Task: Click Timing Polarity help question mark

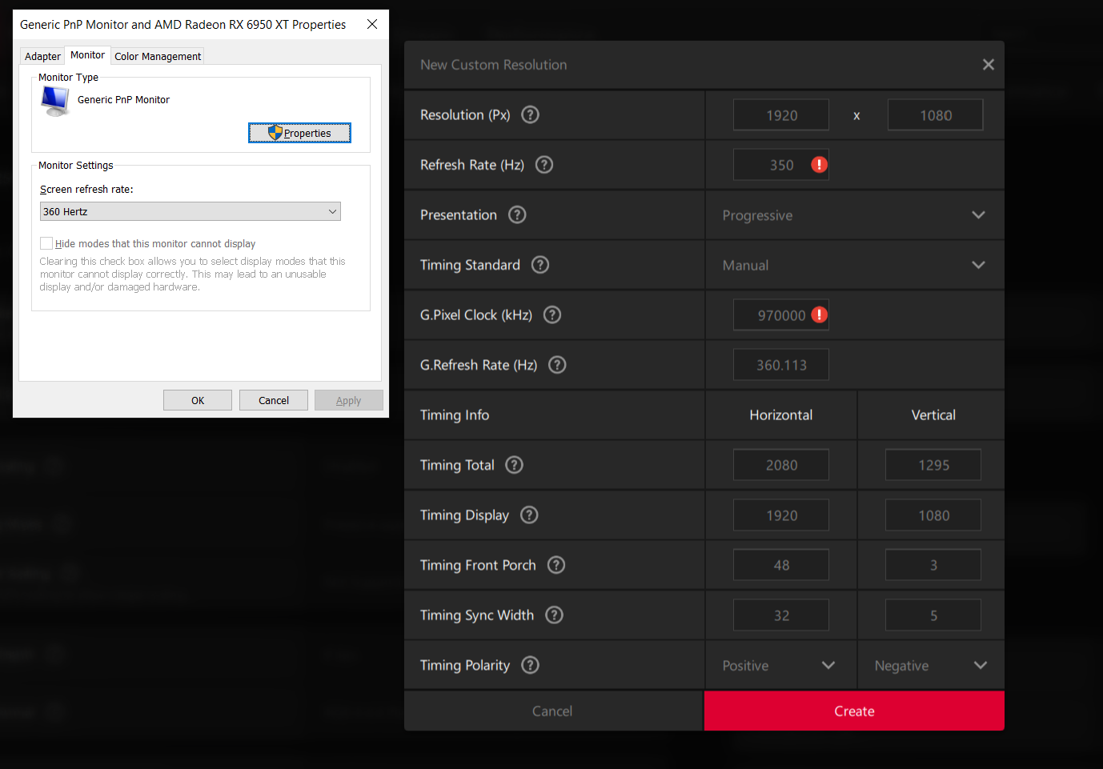Action: [x=530, y=665]
